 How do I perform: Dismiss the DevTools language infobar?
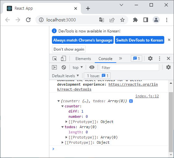pyautogui.click(x=169, y=40)
